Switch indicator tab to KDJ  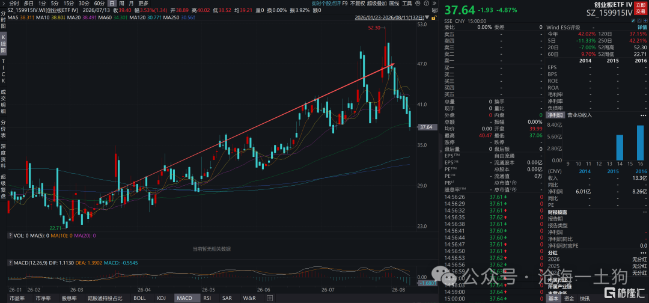coord(162,298)
